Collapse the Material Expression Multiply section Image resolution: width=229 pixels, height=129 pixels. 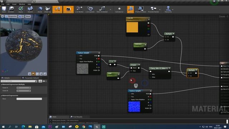pos(1,85)
